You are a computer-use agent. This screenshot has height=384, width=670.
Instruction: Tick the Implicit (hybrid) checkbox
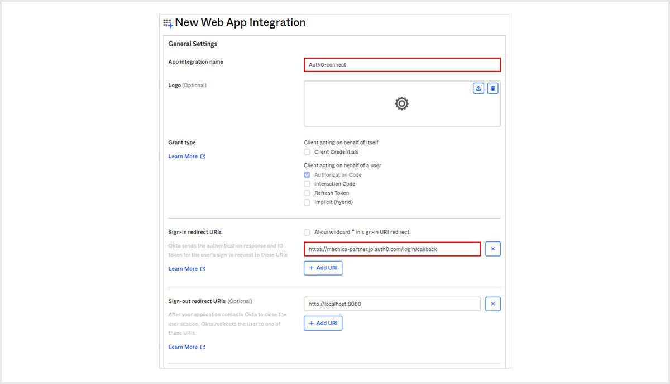307,202
